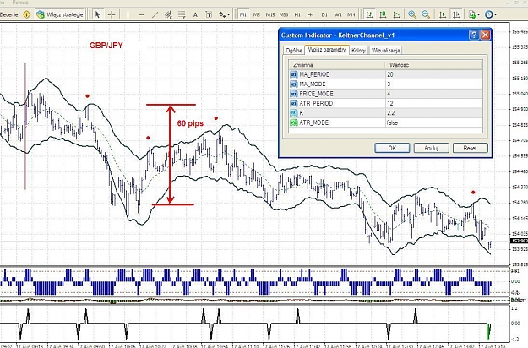528x348 pixels.
Task: Switch chart to D1 timeframe
Action: 324,14
